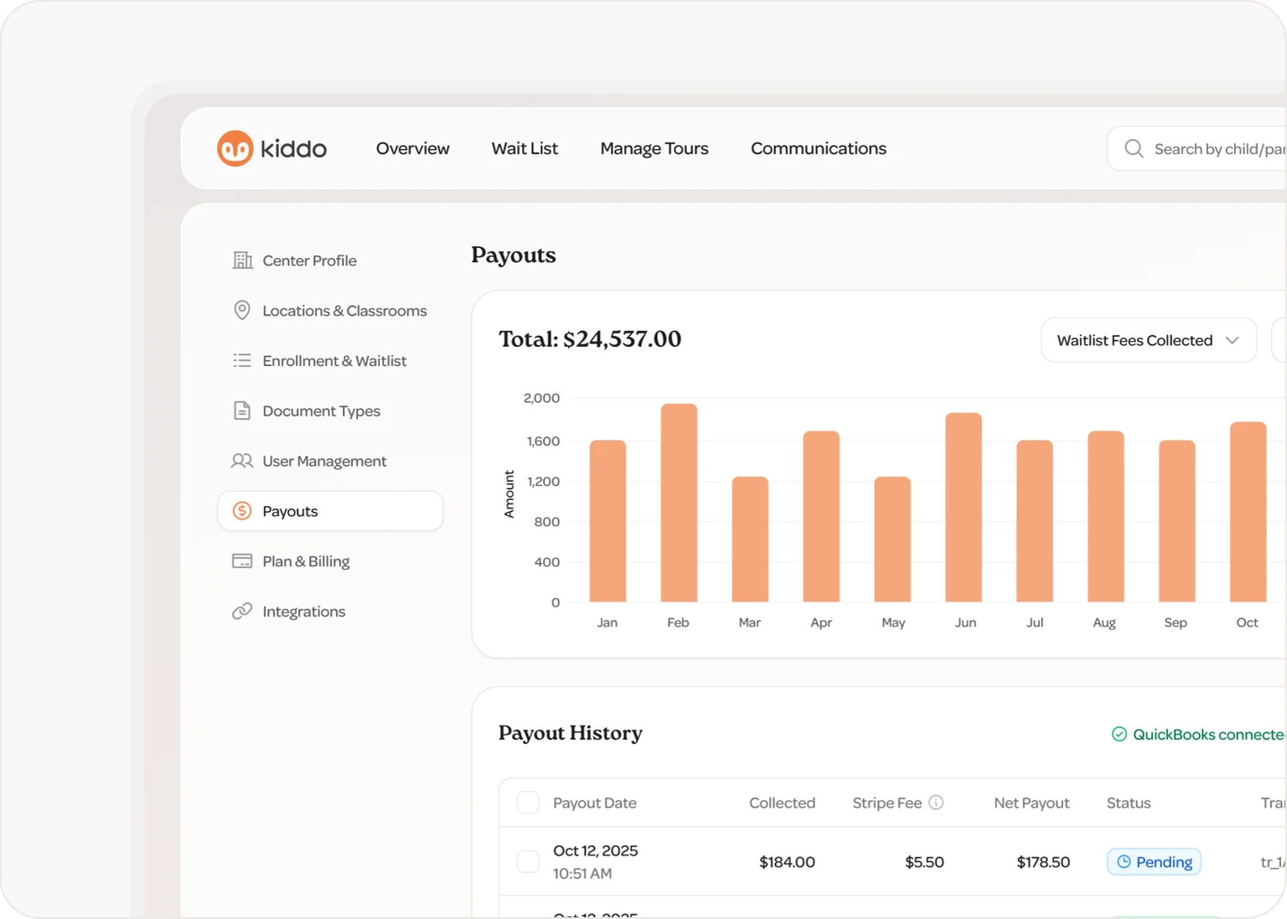Click the Integrations link icon
1287x919 pixels.
(x=242, y=612)
